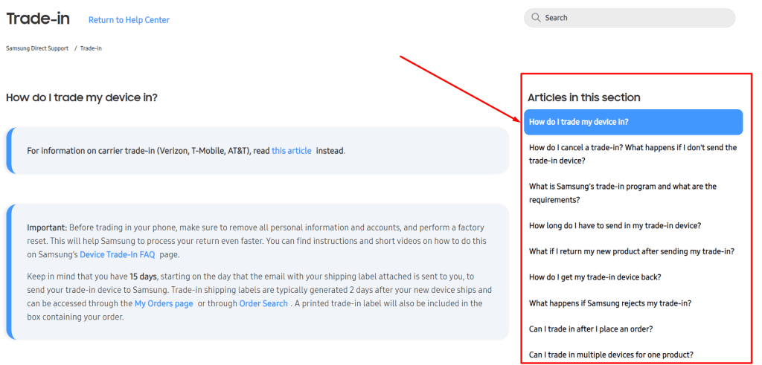Open 'What happens if Samsung rejects my trade-in?'
Screen dimensions: 762x365
[610, 303]
